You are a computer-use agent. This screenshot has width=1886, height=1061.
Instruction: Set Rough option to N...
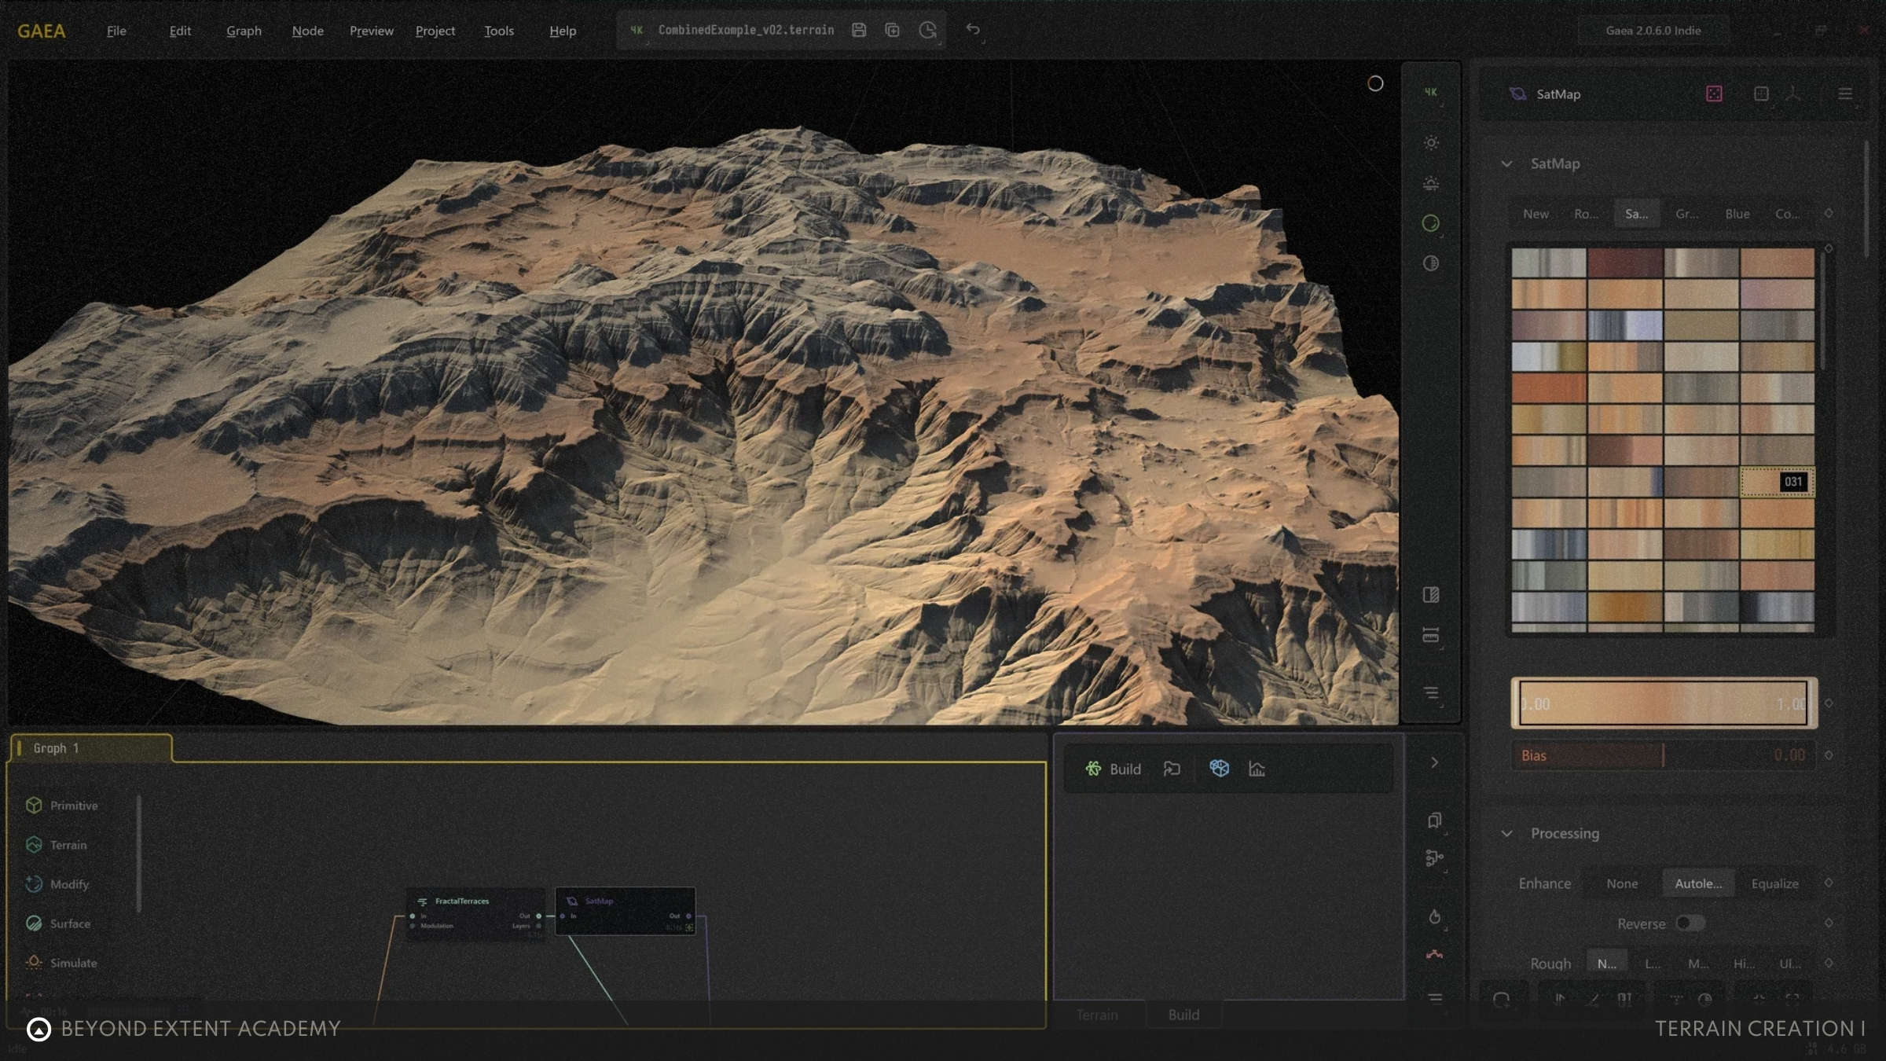[x=1606, y=964]
